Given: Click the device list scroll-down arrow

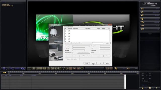Looking at the screenshot, I should [110, 41].
